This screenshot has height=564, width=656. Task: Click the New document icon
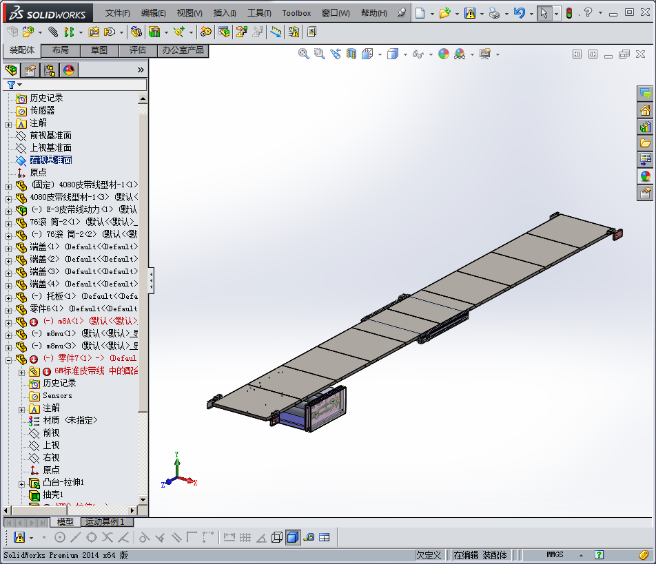tap(420, 13)
